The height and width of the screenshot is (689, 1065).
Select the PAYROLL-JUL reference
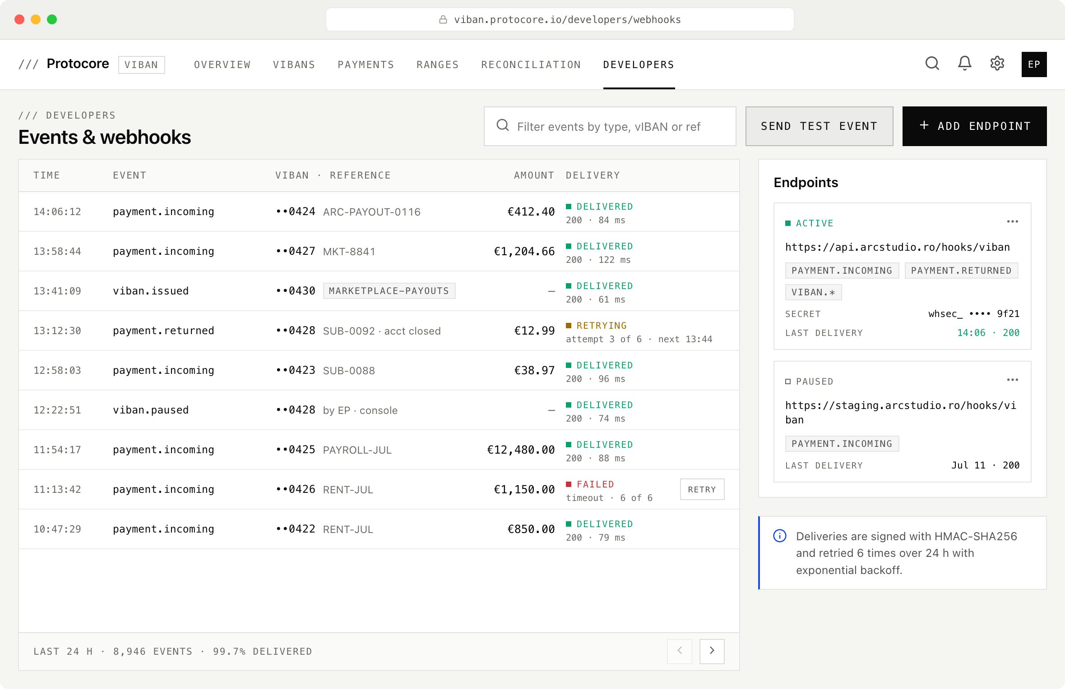(357, 450)
